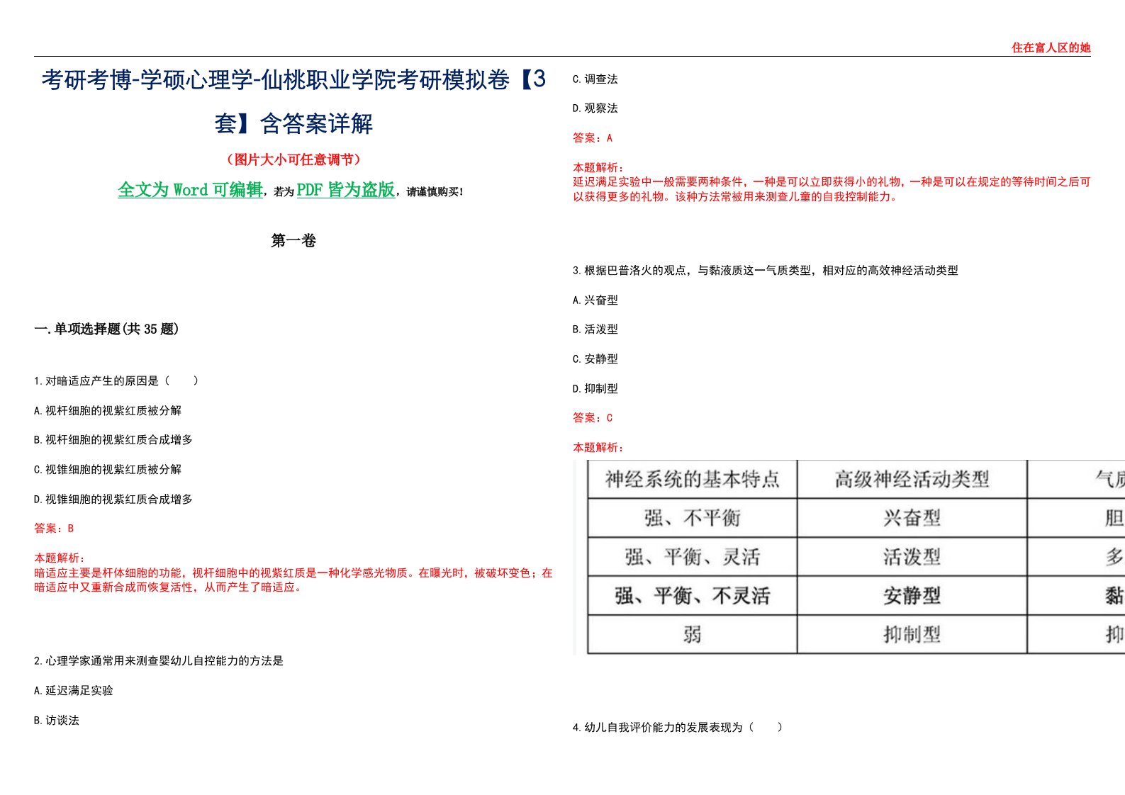
Task: Select option 'C.视锥细胞的视紫红质被分解'
Action: click(x=108, y=469)
